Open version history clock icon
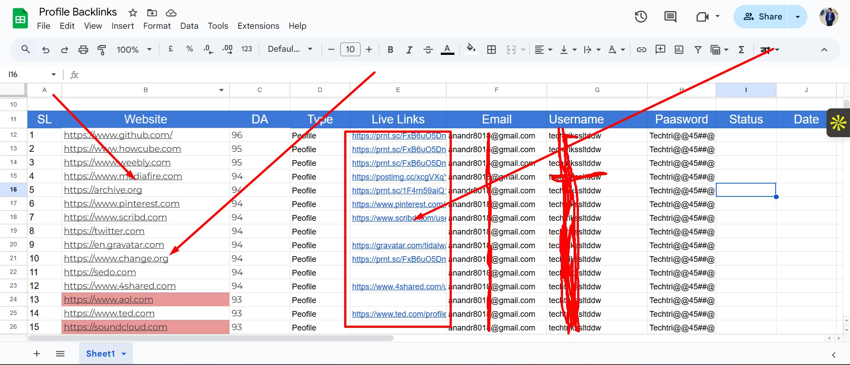 tap(640, 17)
